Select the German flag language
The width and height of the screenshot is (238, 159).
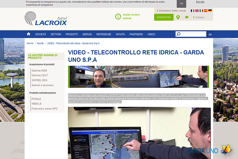pyautogui.click(x=210, y=10)
